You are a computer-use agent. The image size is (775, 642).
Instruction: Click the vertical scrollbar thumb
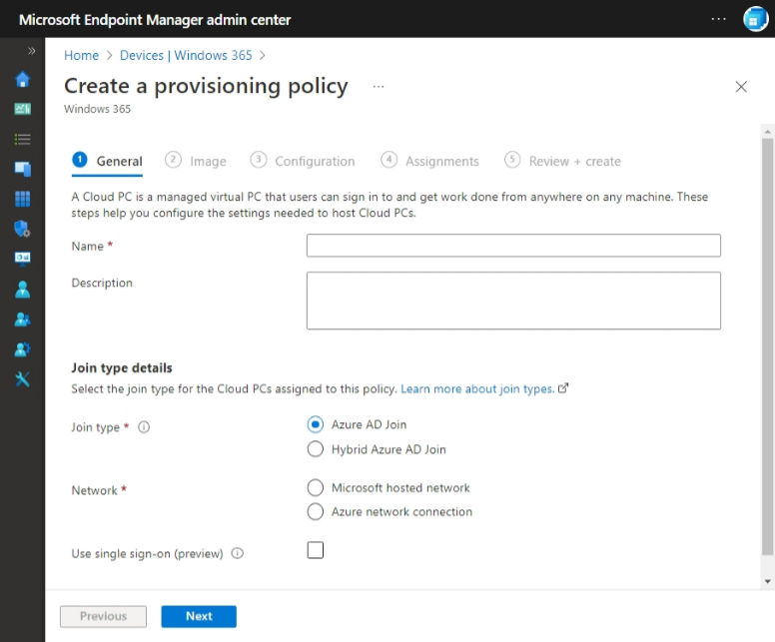(x=768, y=346)
